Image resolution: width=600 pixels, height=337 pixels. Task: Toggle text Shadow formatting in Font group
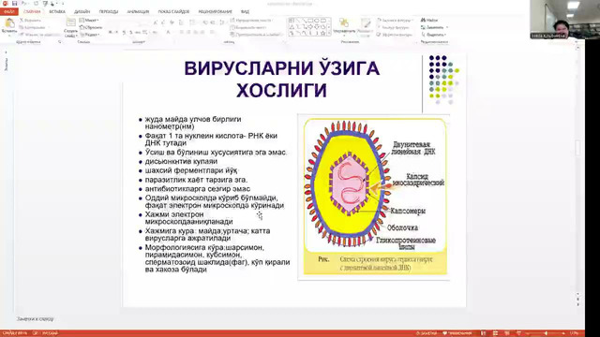pyautogui.click(x=130, y=33)
